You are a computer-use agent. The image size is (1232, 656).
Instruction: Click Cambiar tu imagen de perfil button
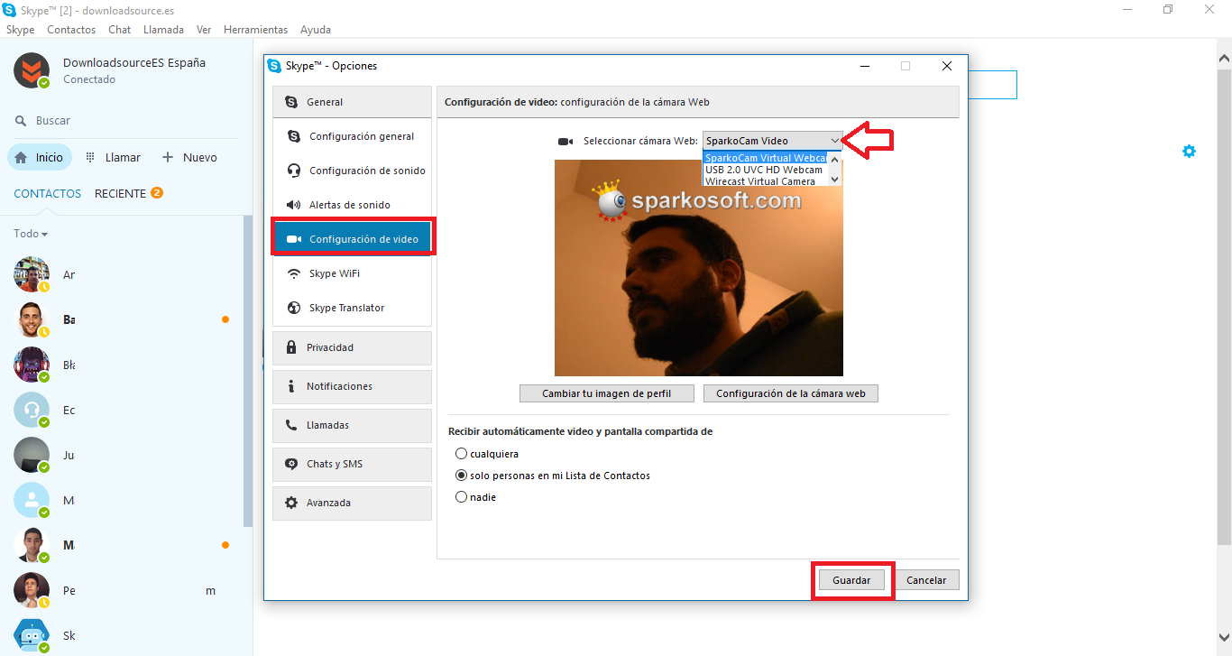607,393
